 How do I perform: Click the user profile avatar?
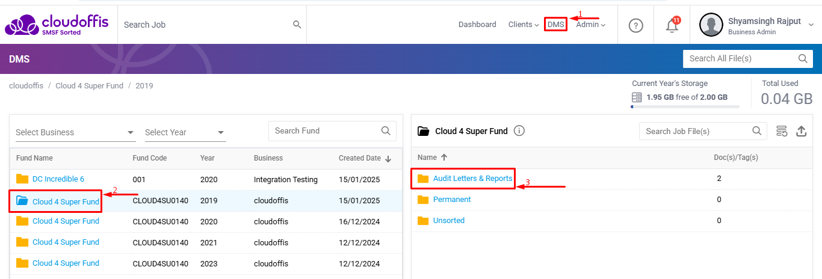(711, 25)
